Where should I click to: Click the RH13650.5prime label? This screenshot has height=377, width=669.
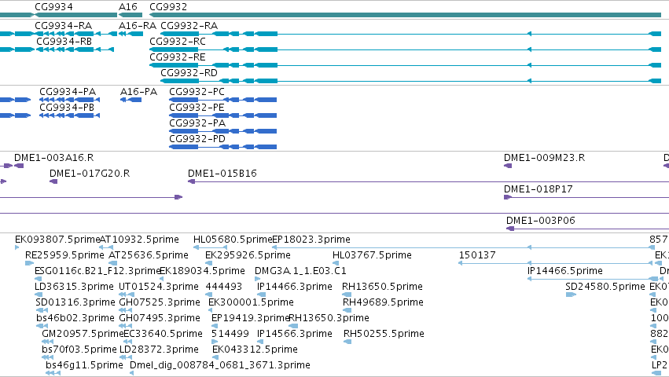coord(382,287)
